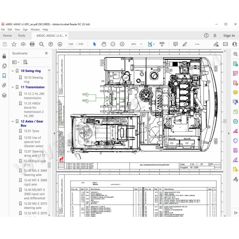Collapse the left navigation pane arrow
Screen dimensions: 239x239
point(54,133)
